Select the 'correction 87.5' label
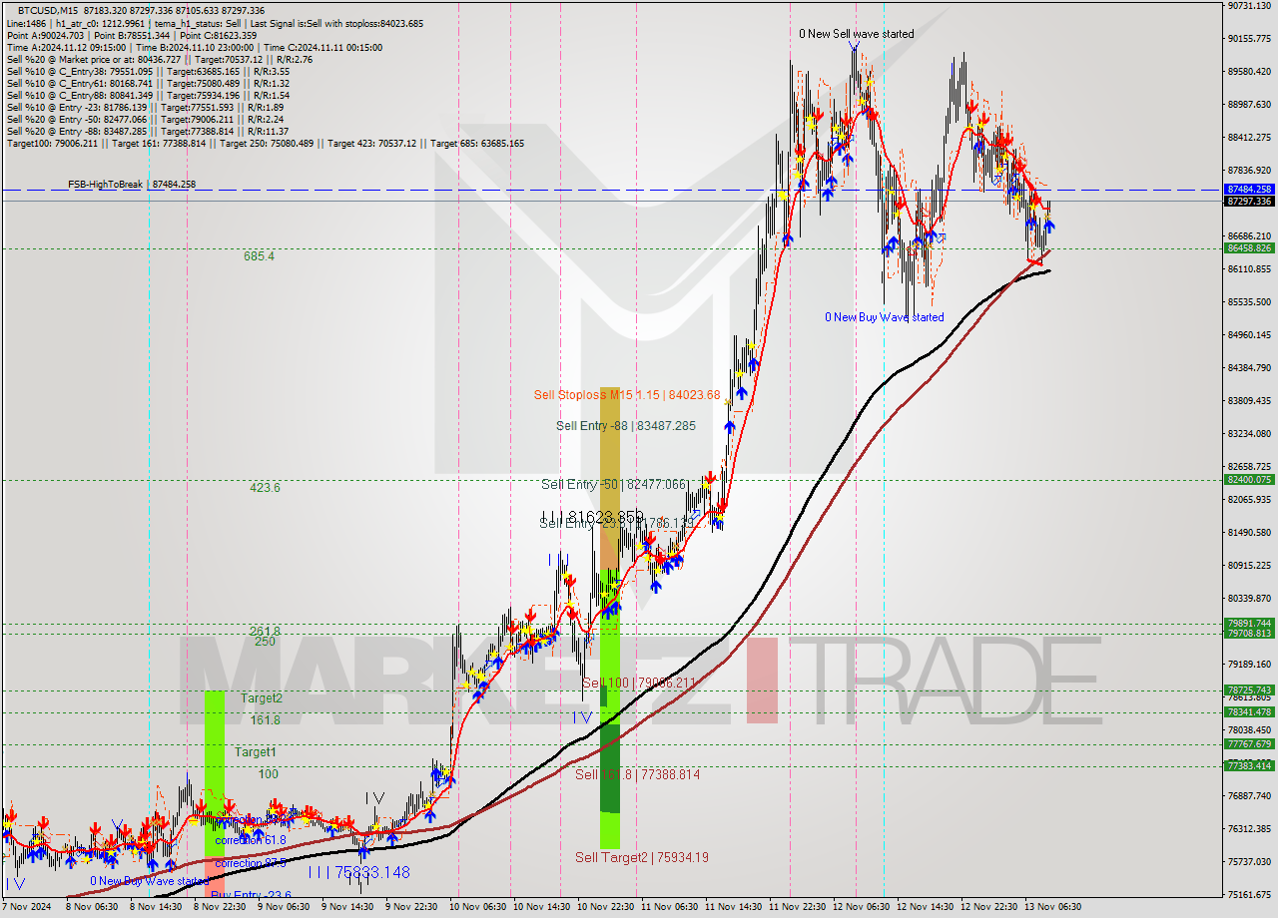This screenshot has width=1278, height=918. (251, 863)
